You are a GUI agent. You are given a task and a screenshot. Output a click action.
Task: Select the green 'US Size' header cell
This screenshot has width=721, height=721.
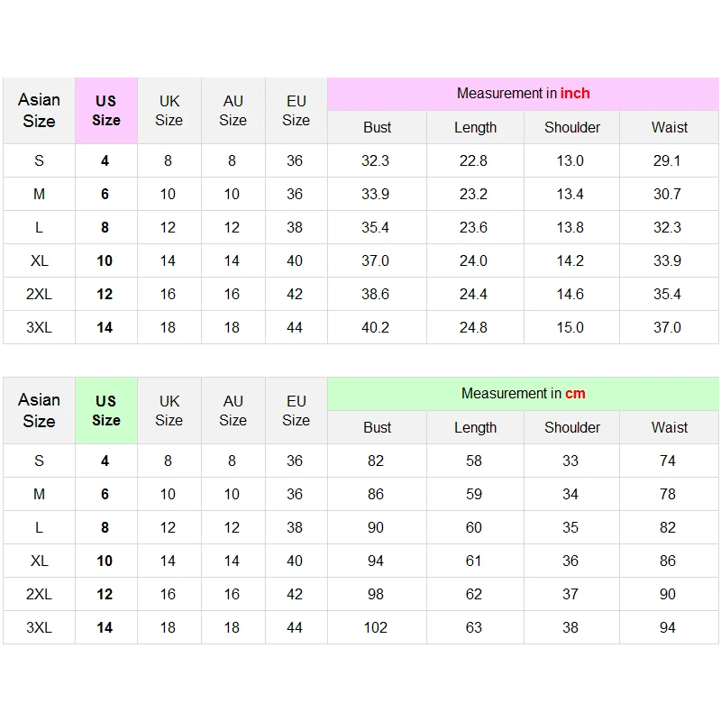point(105,410)
